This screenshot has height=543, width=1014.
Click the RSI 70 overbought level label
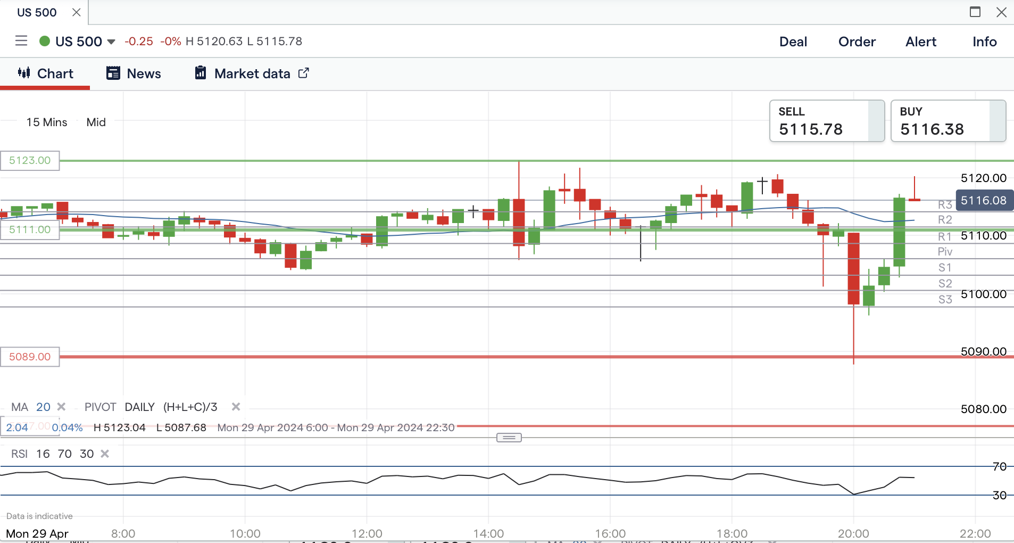(1000, 466)
